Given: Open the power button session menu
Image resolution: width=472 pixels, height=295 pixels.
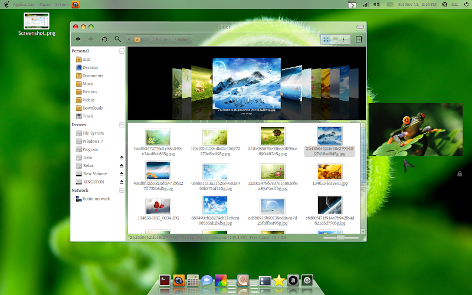Looking at the screenshot, I should pos(466,4).
